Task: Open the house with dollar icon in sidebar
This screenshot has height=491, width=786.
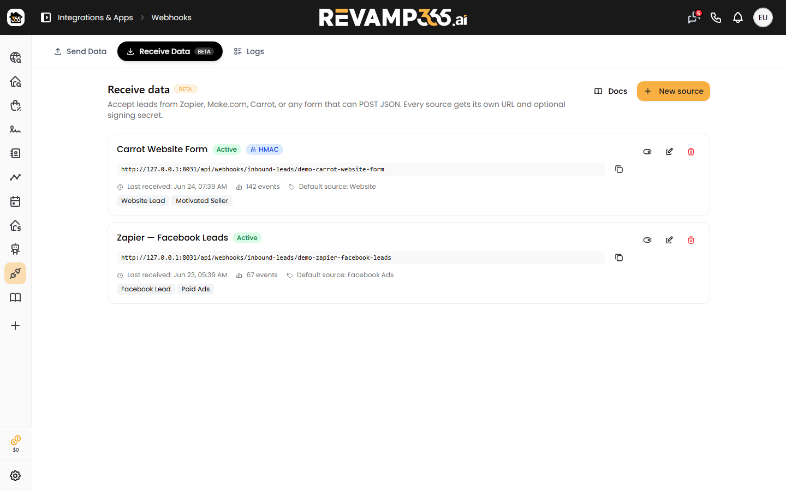Action: pos(15,225)
